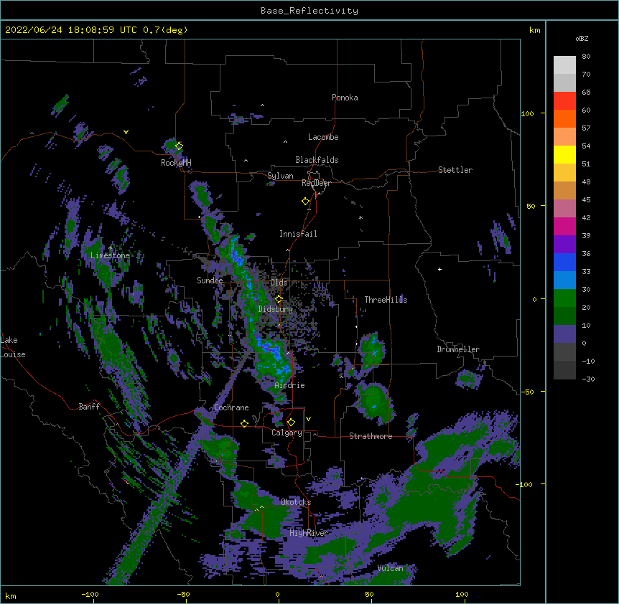Select the green 20–30 dBZ legend swatch
Viewport: 619px width, 604px height.
click(564, 298)
